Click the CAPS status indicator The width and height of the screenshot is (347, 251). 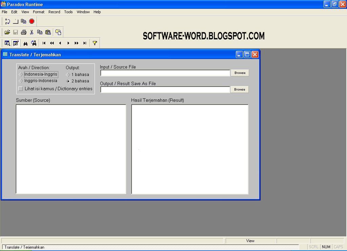pyautogui.click(x=339, y=247)
